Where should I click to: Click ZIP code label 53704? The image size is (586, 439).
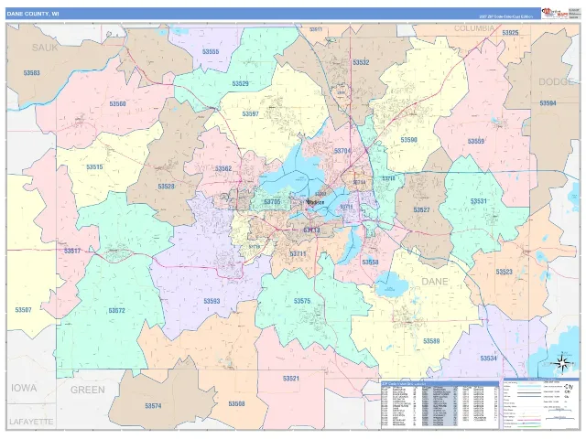coord(342,151)
